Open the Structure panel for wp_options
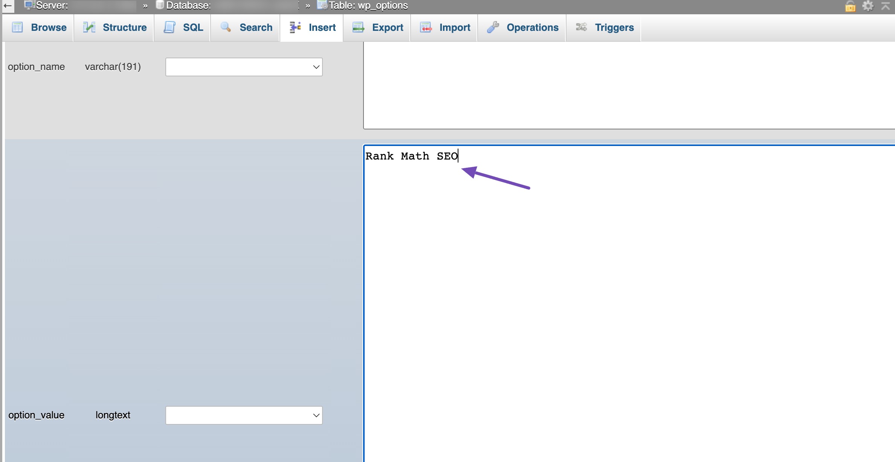The height and width of the screenshot is (462, 895). tap(116, 28)
